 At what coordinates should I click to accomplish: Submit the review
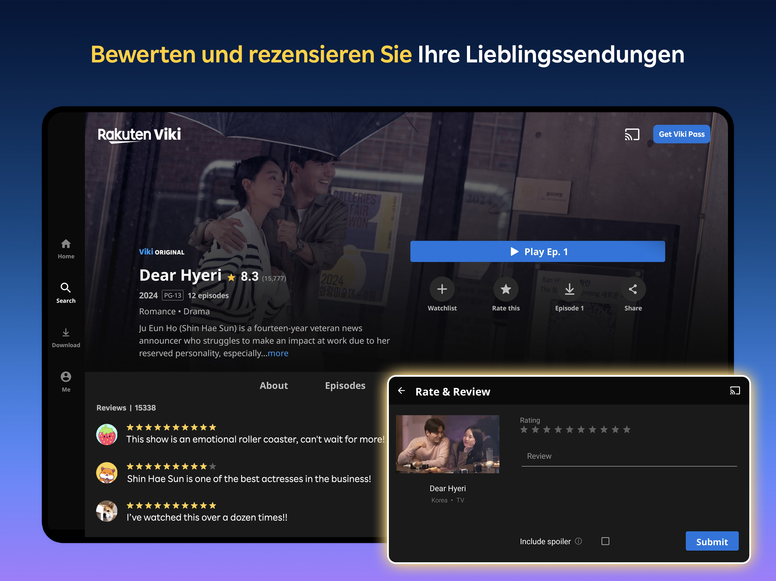click(712, 541)
